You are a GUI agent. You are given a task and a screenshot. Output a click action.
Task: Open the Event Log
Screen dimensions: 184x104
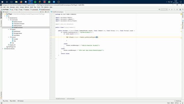pos(178,101)
